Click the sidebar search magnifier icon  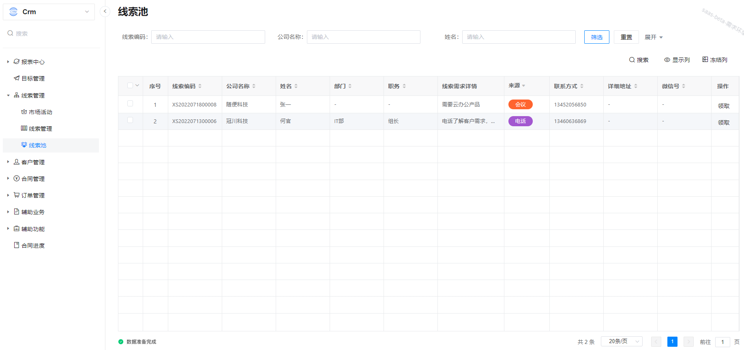10,33
